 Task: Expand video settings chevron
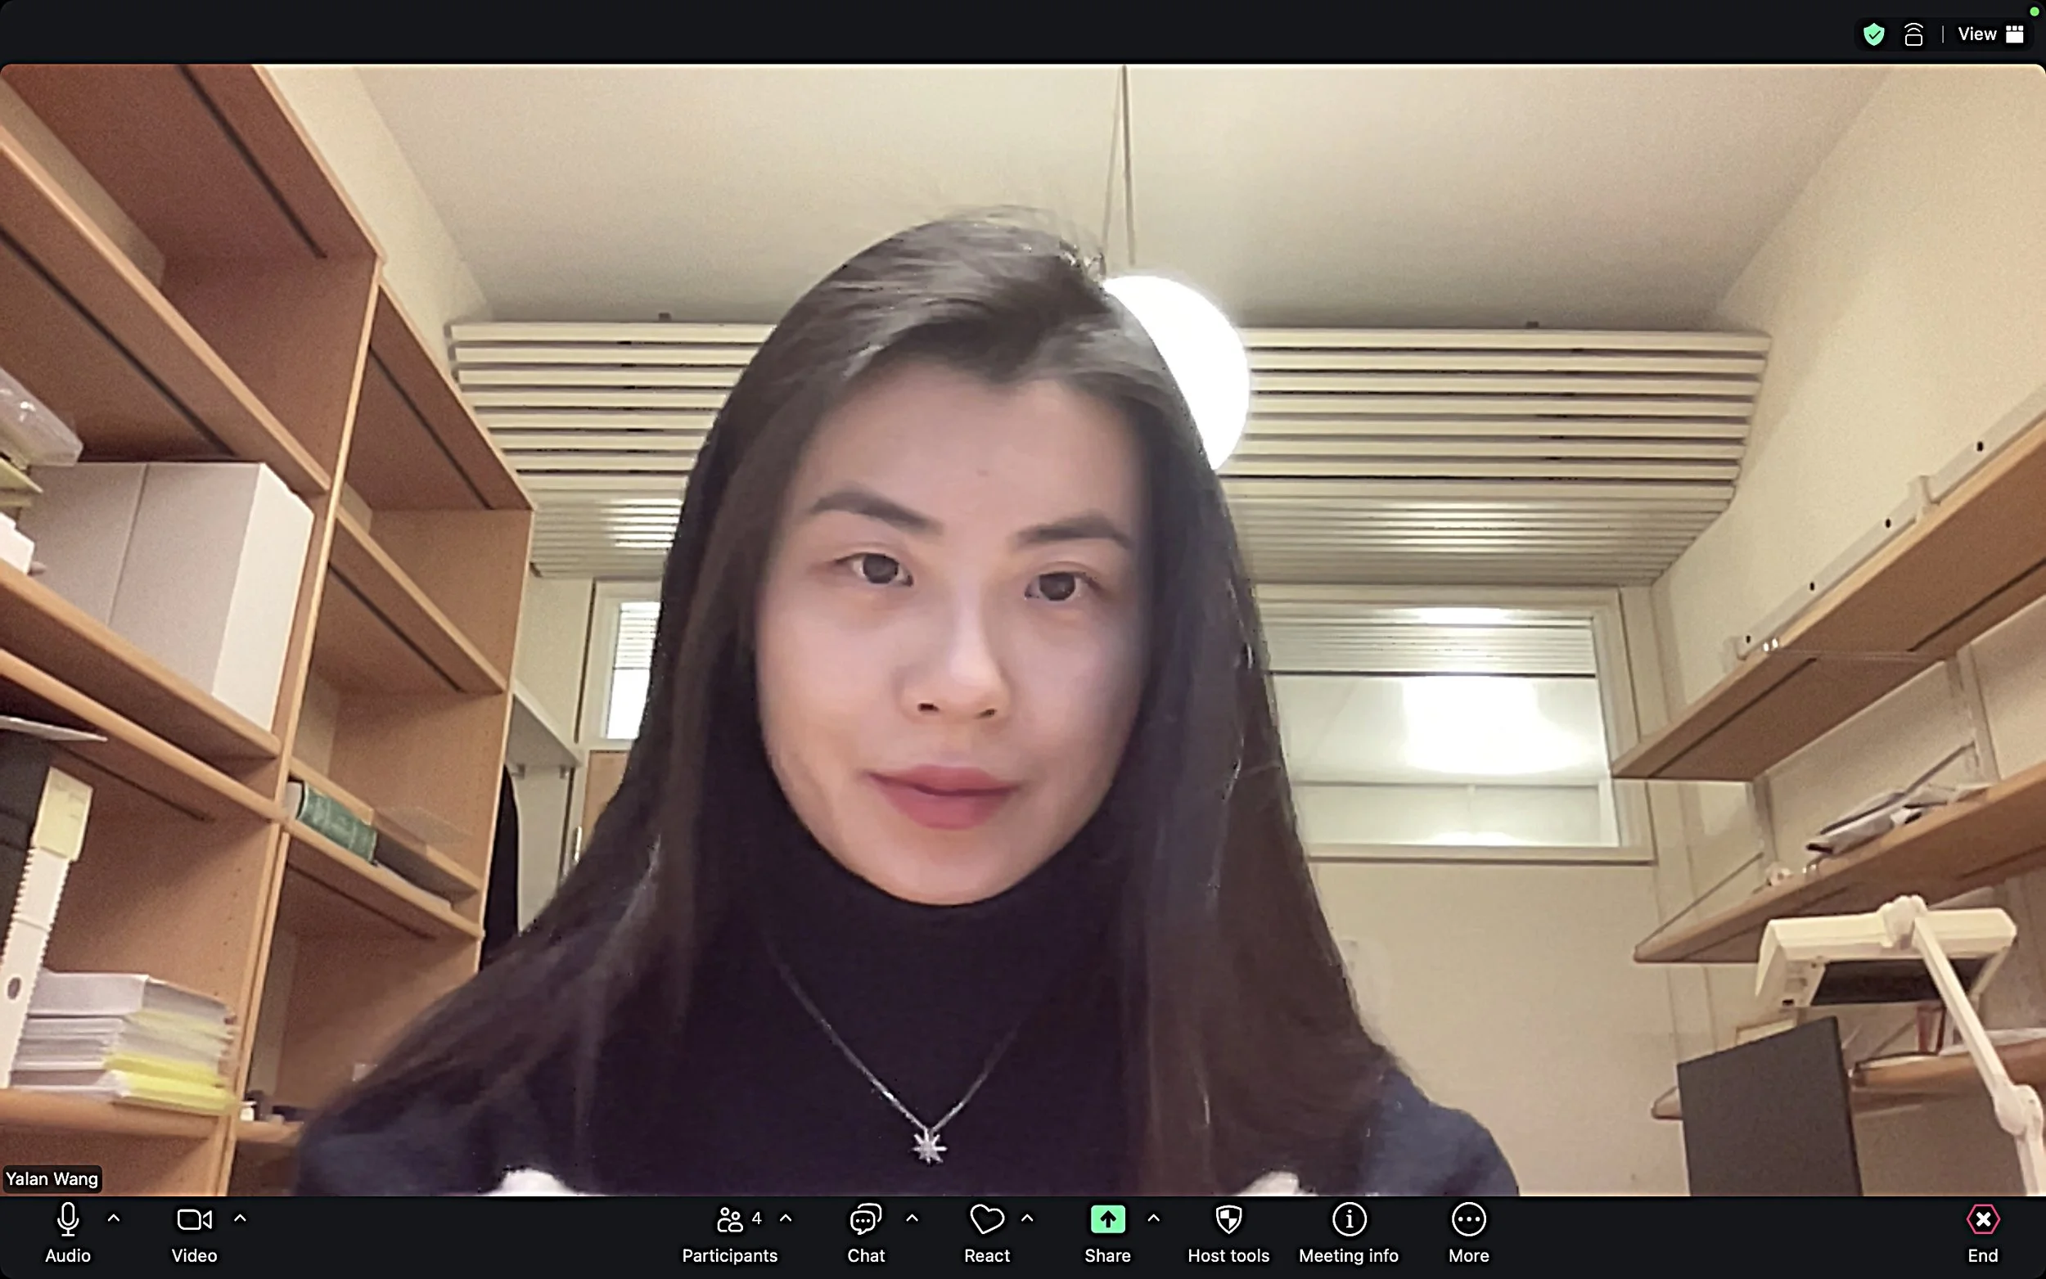241,1219
